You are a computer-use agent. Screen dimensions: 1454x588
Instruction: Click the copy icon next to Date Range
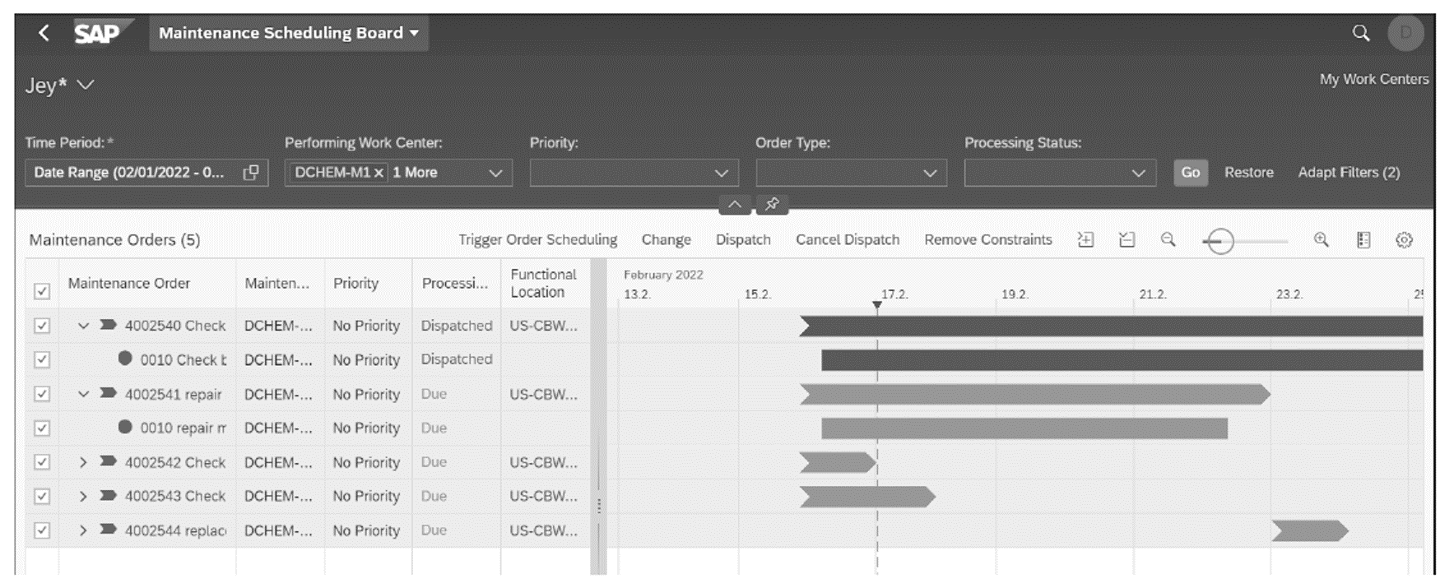[253, 173]
